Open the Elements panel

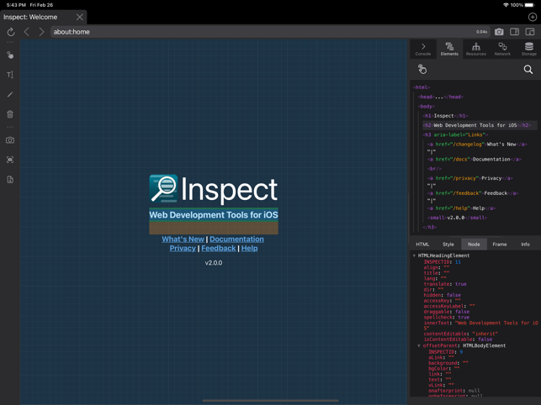click(449, 49)
